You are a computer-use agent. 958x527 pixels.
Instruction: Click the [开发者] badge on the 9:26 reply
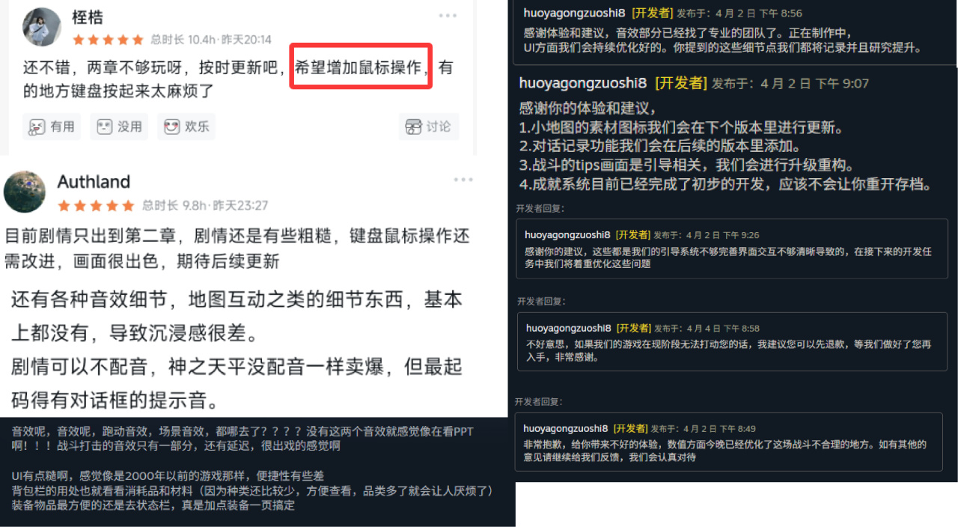[x=632, y=235]
